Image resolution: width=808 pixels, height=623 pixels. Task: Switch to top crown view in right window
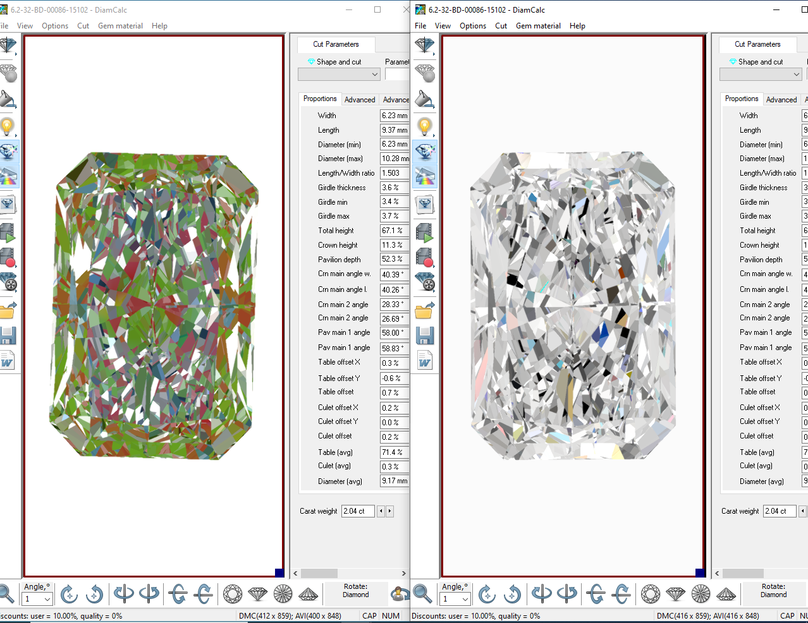(651, 594)
